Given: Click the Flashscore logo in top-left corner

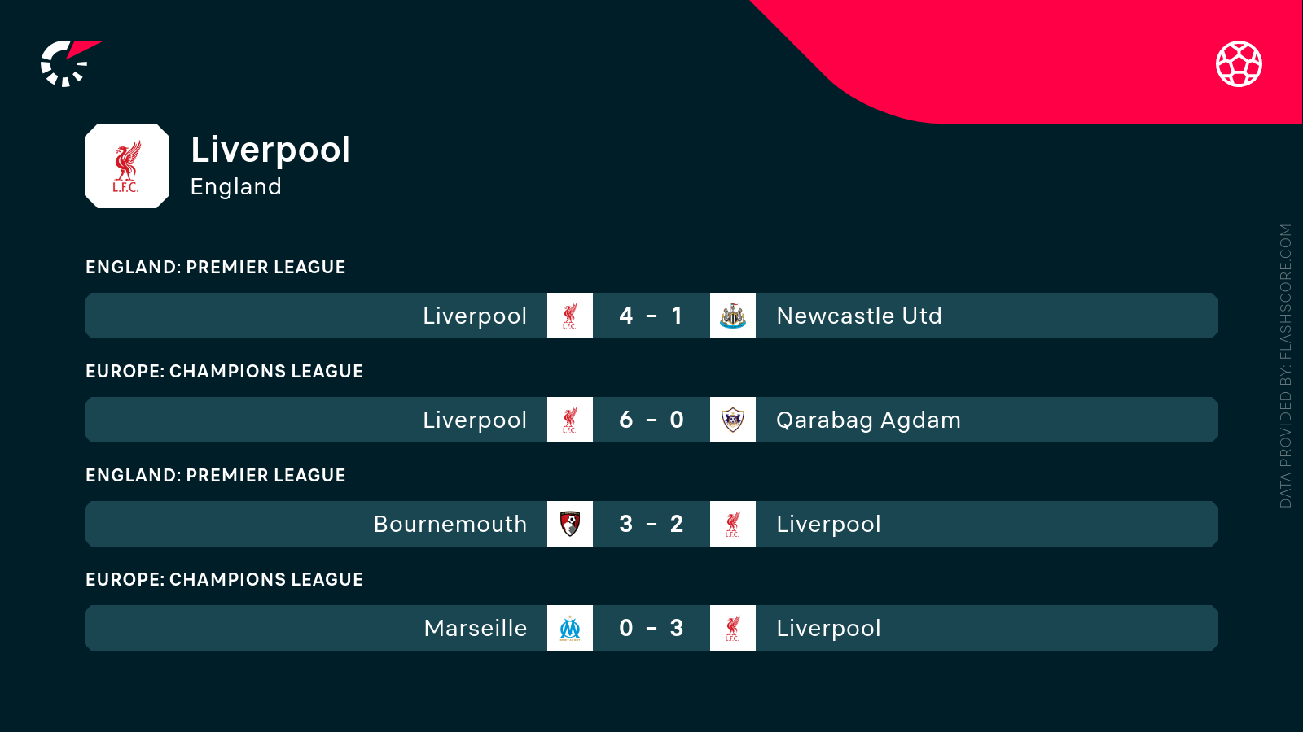Looking at the screenshot, I should point(68,63).
